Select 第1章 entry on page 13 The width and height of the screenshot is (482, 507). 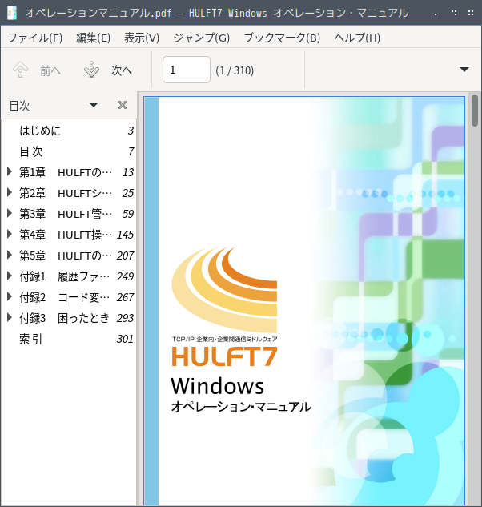pyautogui.click(x=69, y=172)
